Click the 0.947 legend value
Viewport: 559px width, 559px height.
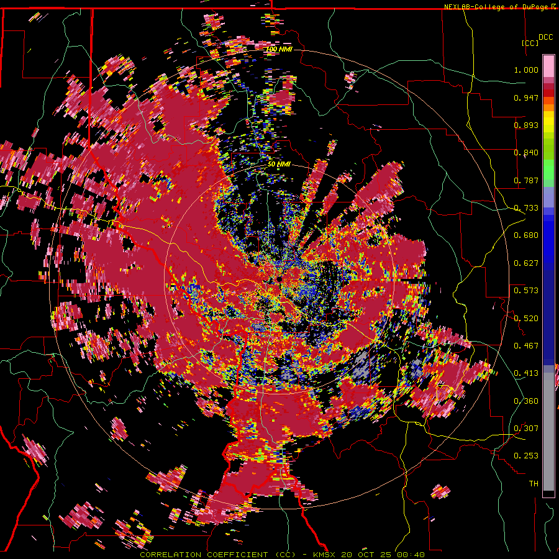[x=526, y=98]
